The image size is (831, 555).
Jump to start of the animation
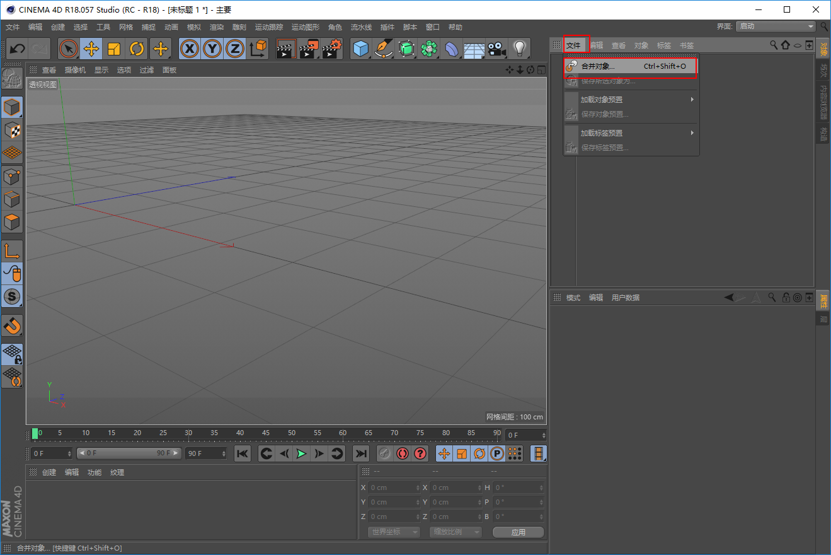point(243,453)
